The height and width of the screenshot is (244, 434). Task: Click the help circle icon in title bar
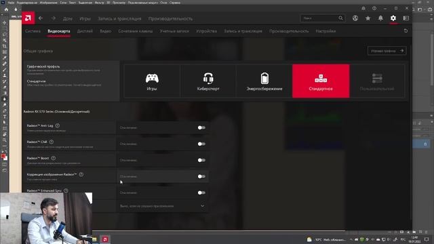tap(374, 8)
